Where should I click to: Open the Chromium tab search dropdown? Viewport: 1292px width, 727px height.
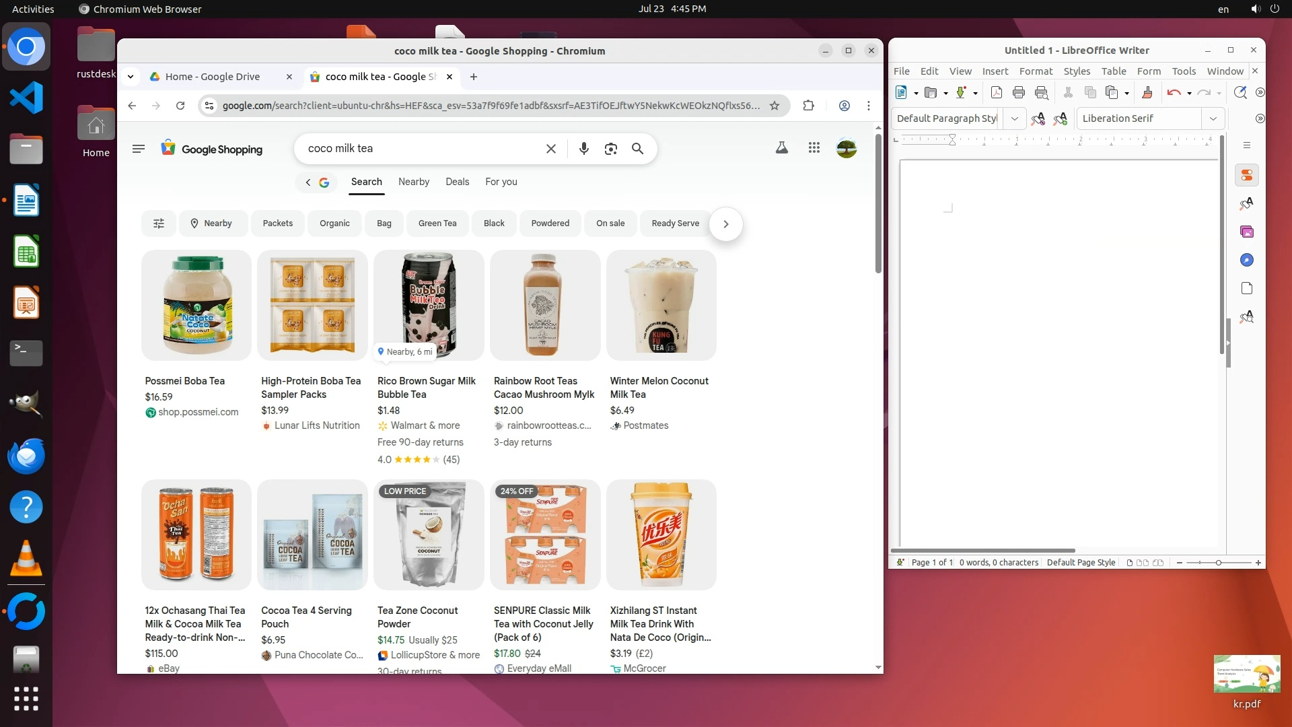click(x=131, y=77)
